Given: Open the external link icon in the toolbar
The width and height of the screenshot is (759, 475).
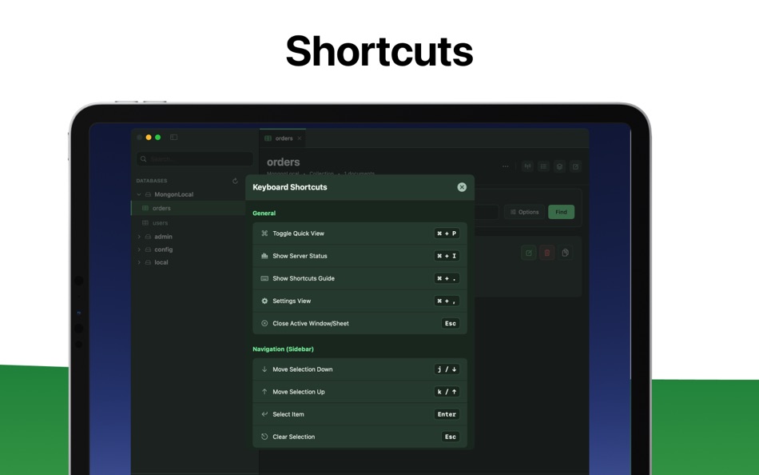Looking at the screenshot, I should [x=575, y=166].
